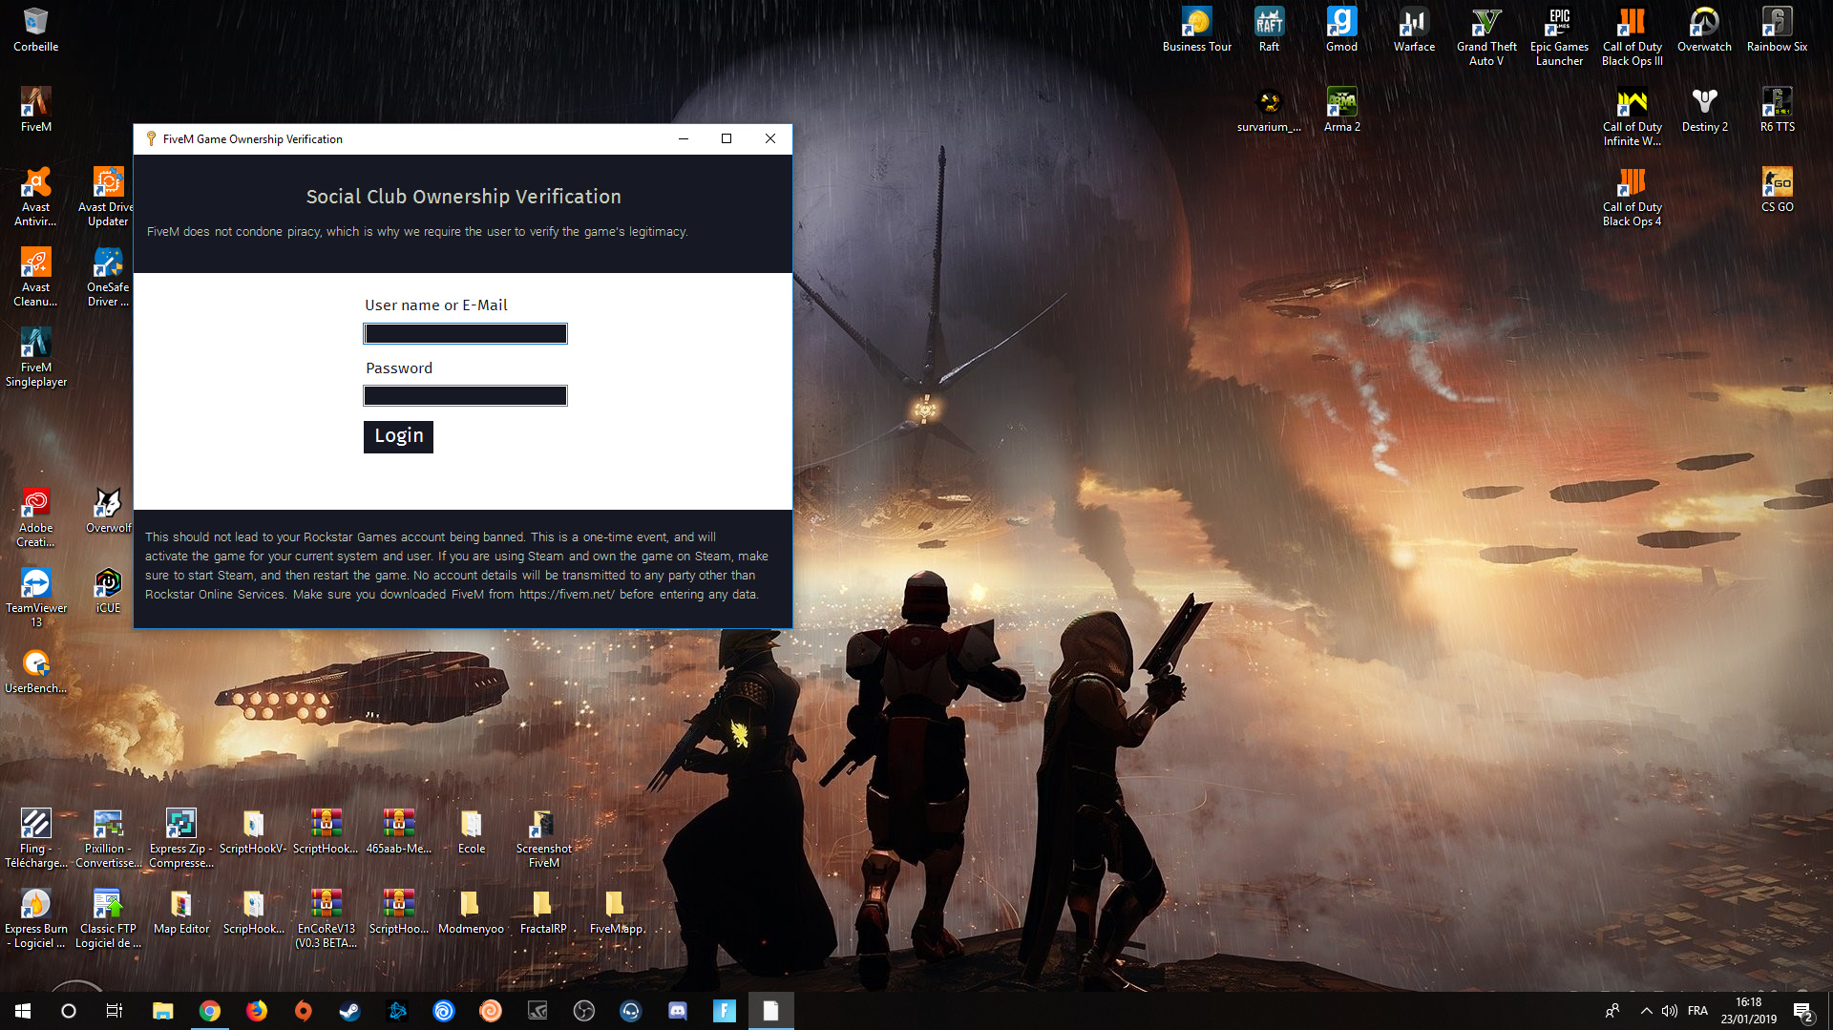Select the CS GO desktop icon
1833x1030 pixels.
pos(1776,190)
